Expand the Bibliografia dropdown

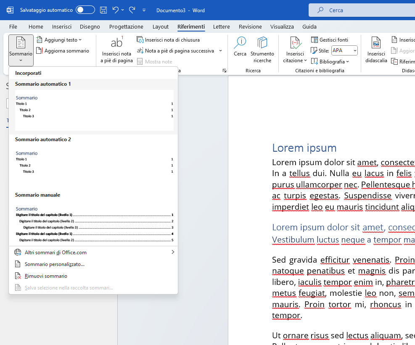330,62
